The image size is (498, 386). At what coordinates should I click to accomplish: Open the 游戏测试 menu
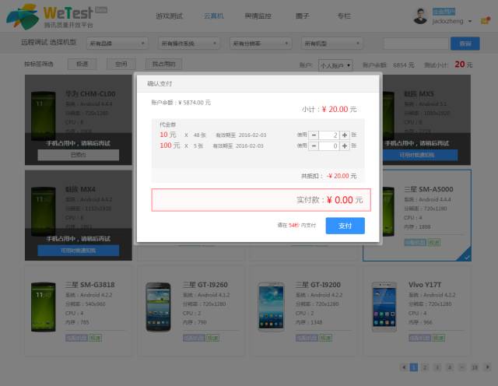[169, 16]
